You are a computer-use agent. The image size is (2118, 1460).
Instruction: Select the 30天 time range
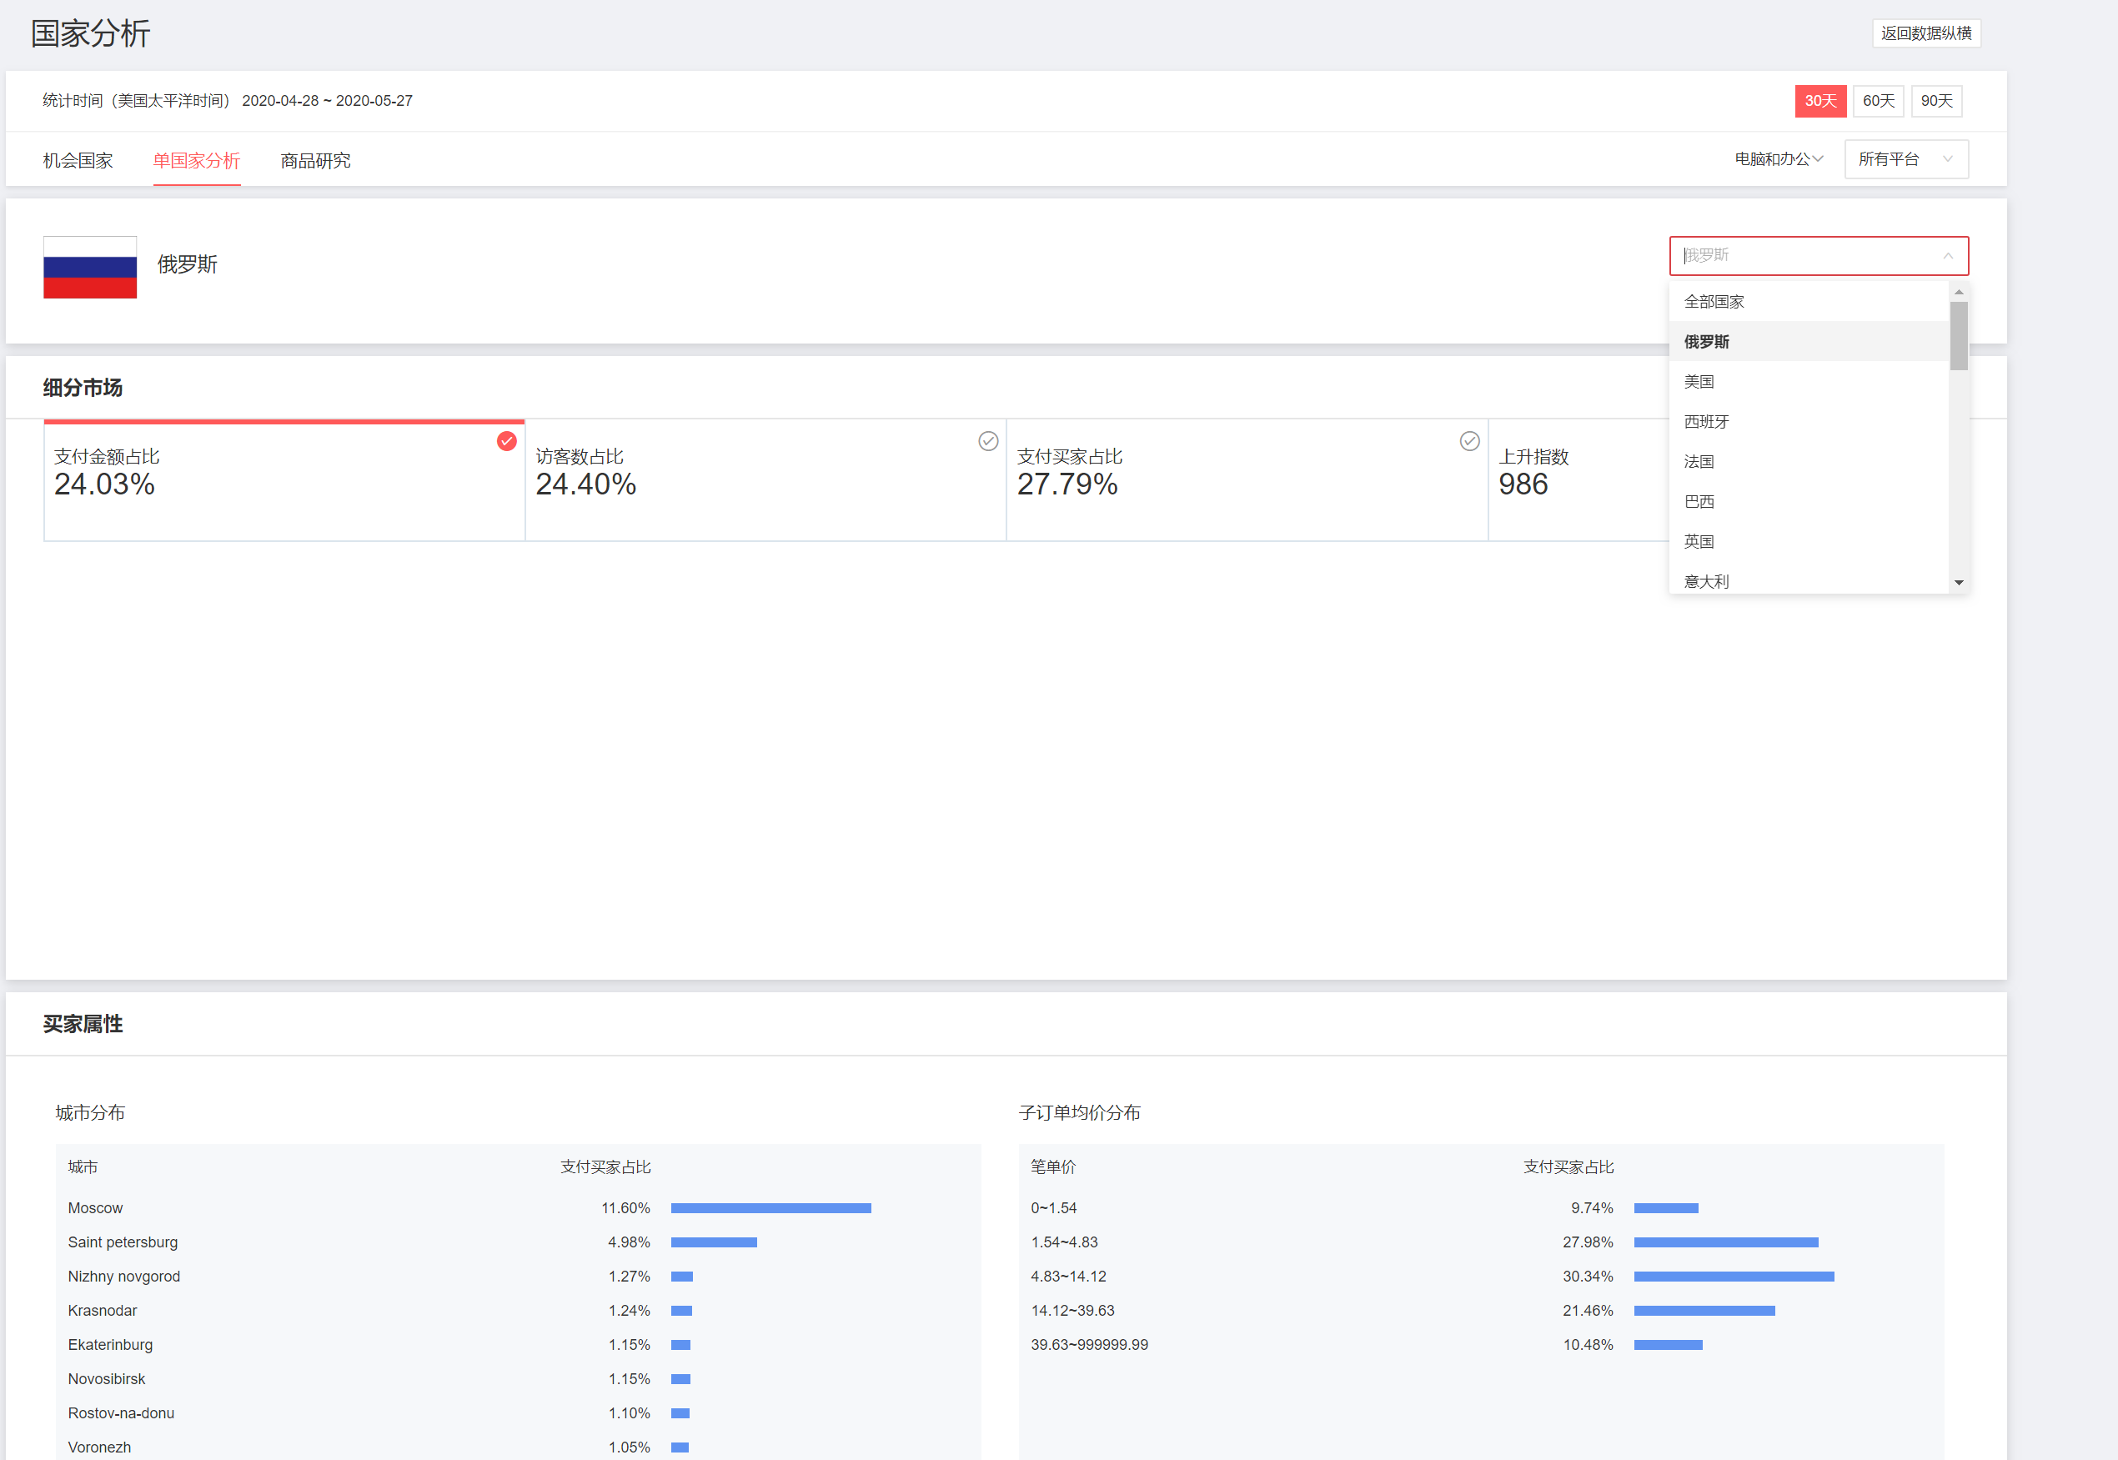coord(1819,101)
